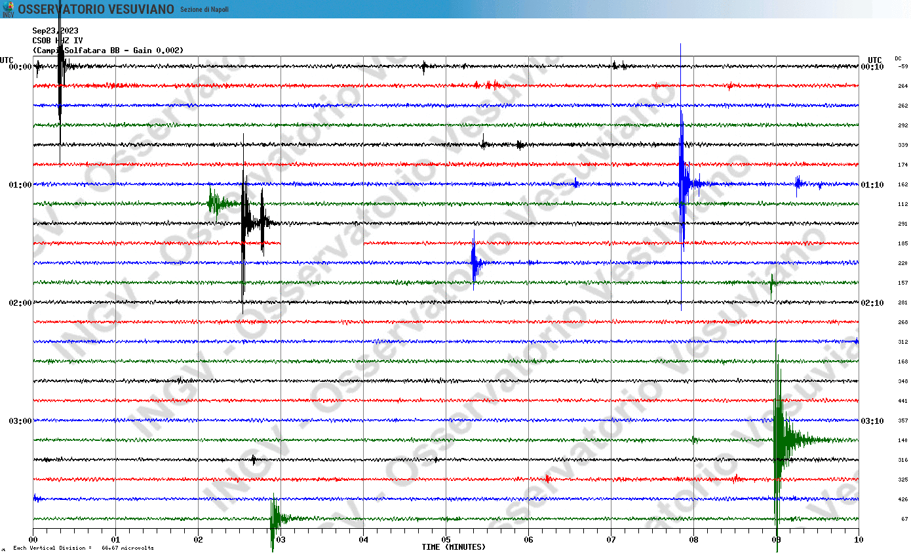Select the DC value 220
Viewport: 911px width, 557px height.
[902, 263]
